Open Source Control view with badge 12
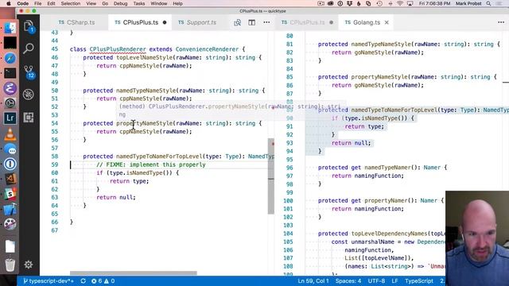This screenshot has height=286, width=509. [29, 71]
